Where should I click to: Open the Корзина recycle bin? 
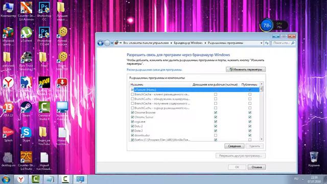(x=314, y=159)
